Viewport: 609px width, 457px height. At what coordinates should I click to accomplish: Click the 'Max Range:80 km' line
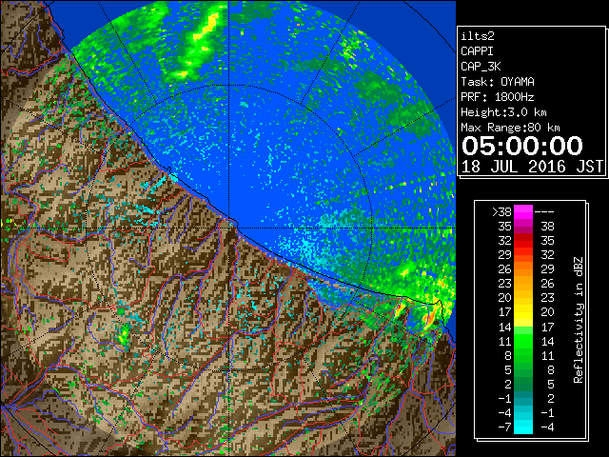(x=510, y=128)
